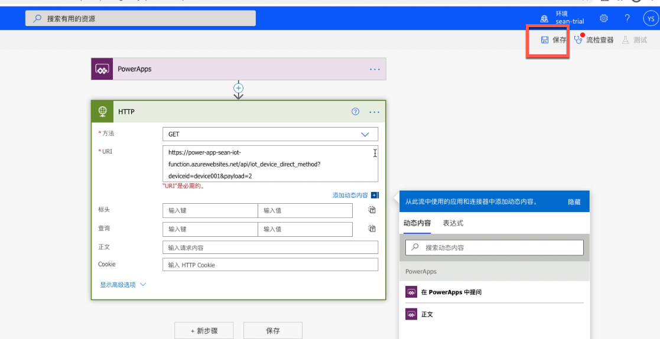Click the URI required error message
This screenshot has width=660, height=339.
coord(184,186)
